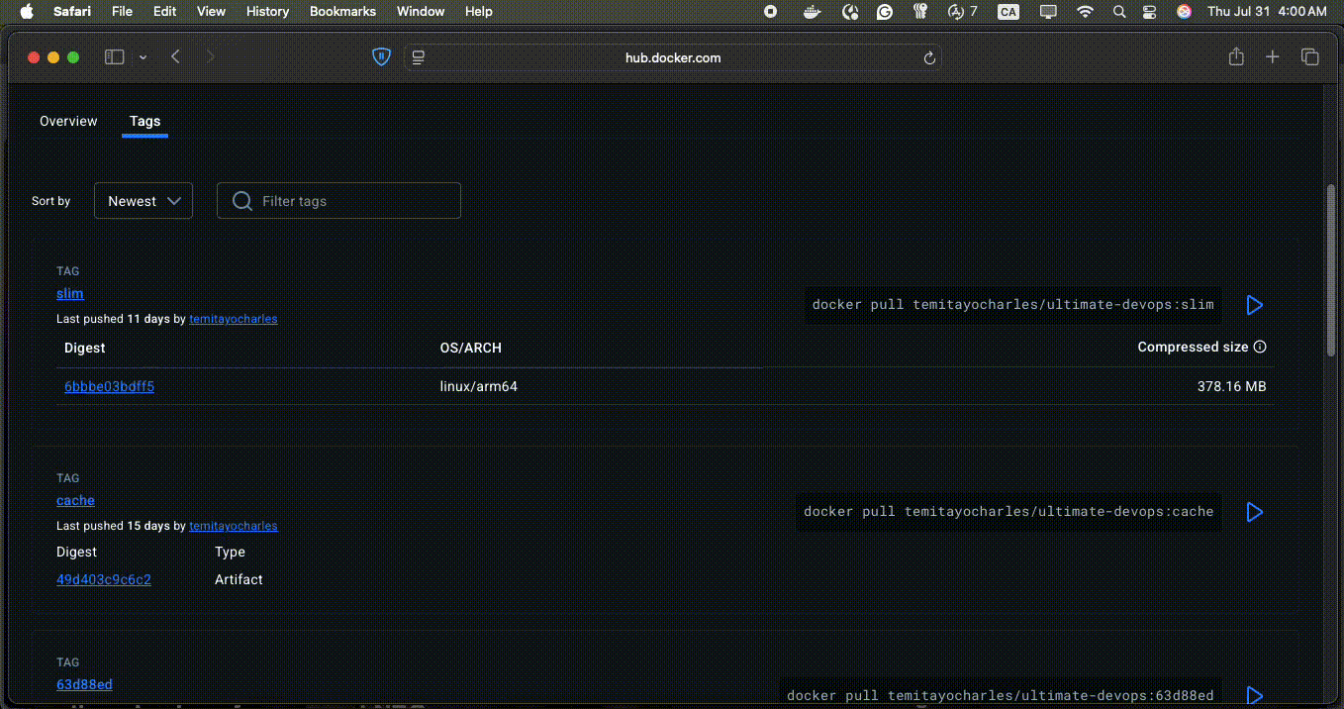Screen dimensions: 1344x709
Task: Go back to the previous page
Action: point(175,57)
